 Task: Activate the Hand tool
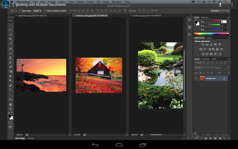point(10,104)
